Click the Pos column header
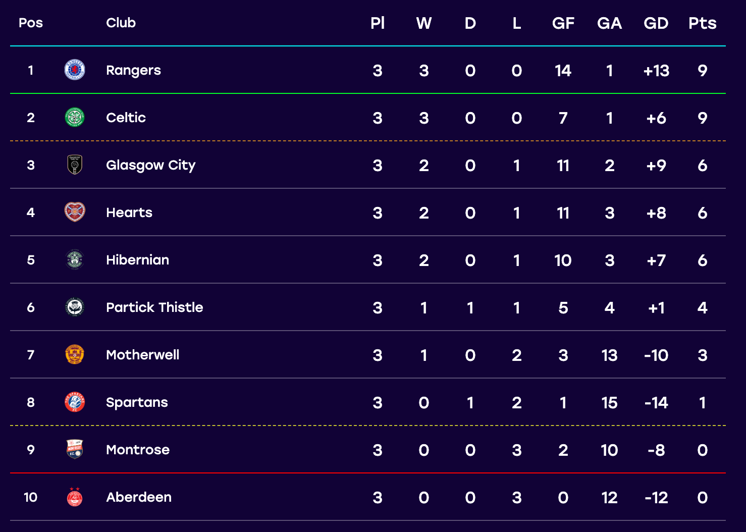This screenshot has height=532, width=746. (x=31, y=23)
